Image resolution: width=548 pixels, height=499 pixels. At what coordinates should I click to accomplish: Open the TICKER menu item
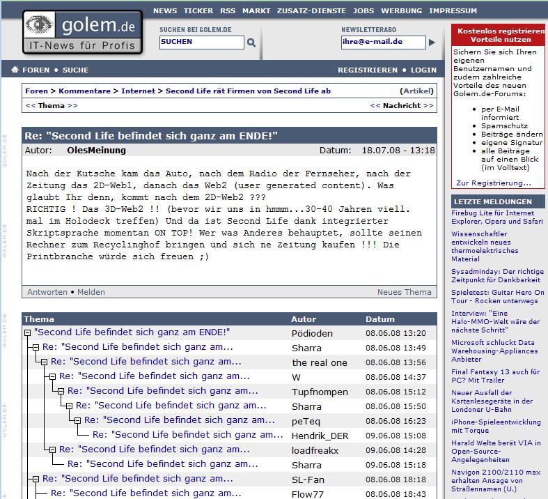pos(198,11)
